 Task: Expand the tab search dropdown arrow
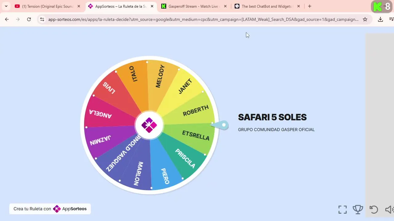click(x=6, y=6)
